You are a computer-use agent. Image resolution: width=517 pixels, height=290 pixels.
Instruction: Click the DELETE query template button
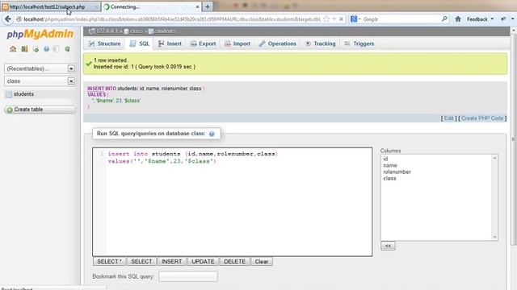pyautogui.click(x=235, y=261)
